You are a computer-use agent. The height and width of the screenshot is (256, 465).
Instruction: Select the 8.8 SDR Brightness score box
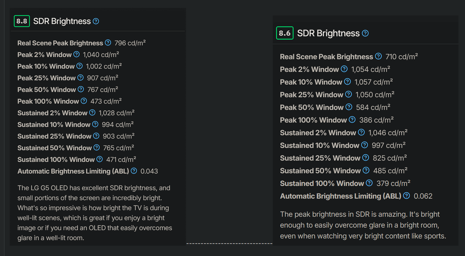22,21
